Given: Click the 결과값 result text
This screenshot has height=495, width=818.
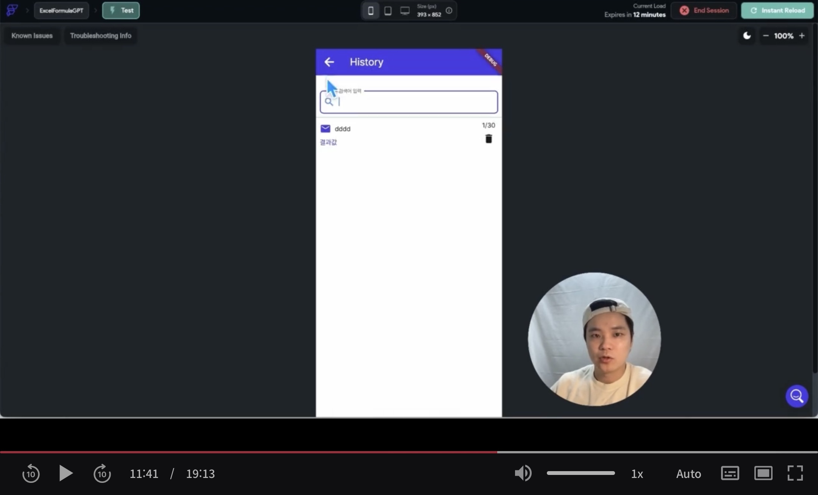Looking at the screenshot, I should pyautogui.click(x=328, y=142).
